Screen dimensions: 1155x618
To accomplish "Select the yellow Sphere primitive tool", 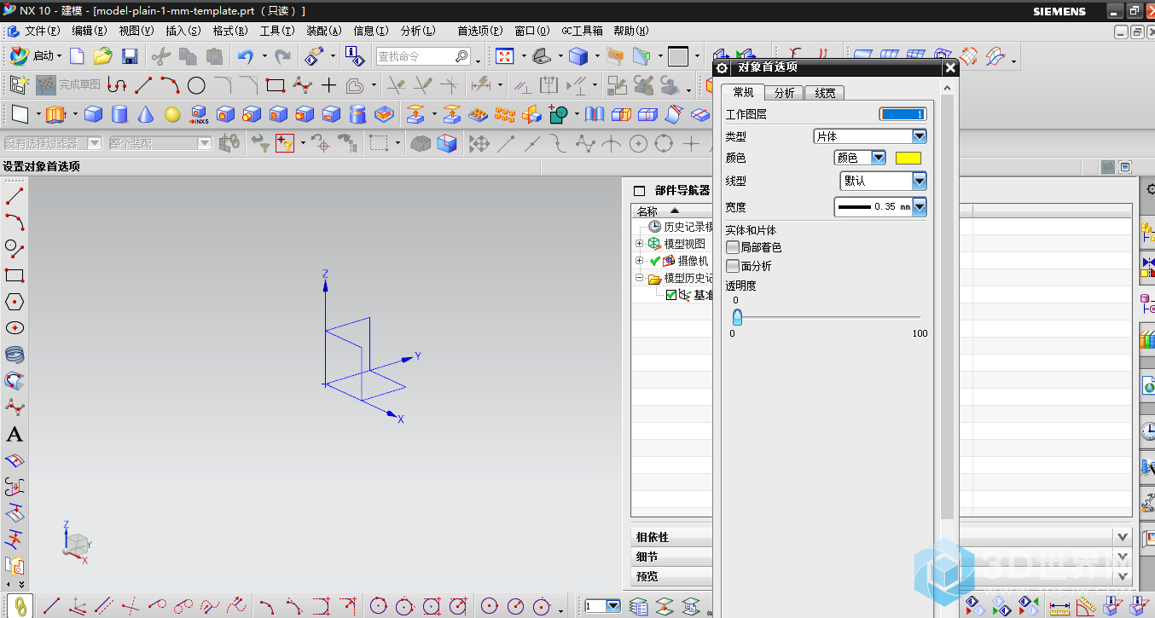I will tap(172, 114).
